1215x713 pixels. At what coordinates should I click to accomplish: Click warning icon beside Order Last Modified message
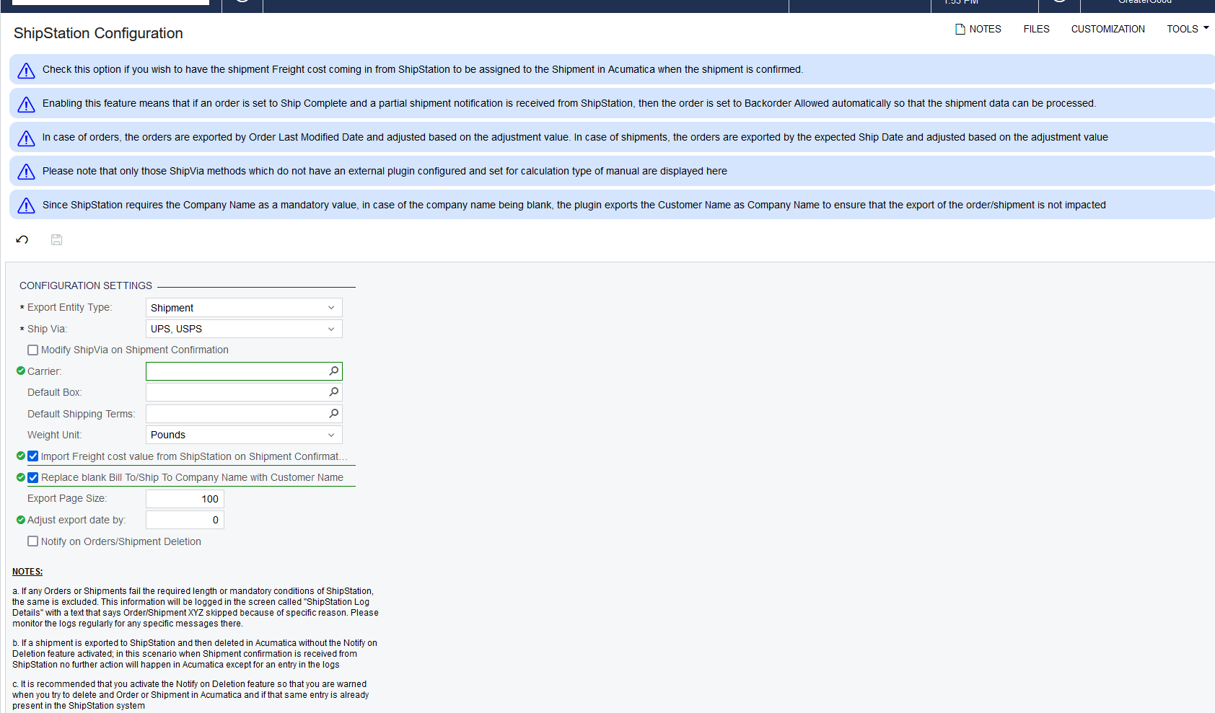26,138
